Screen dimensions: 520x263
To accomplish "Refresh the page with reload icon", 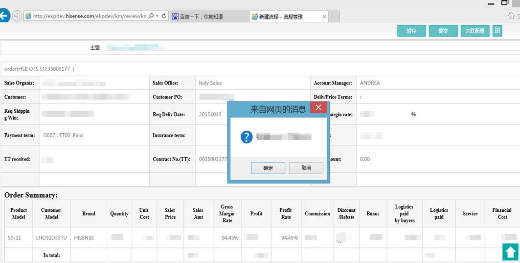I will (164, 16).
